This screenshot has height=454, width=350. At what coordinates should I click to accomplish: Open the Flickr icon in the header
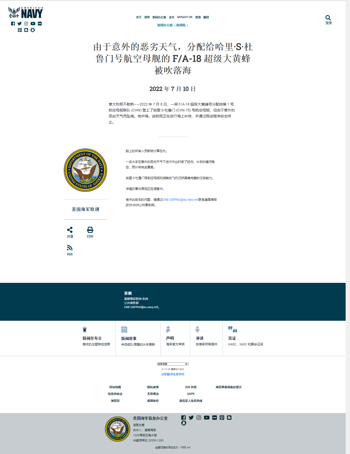click(x=40, y=24)
